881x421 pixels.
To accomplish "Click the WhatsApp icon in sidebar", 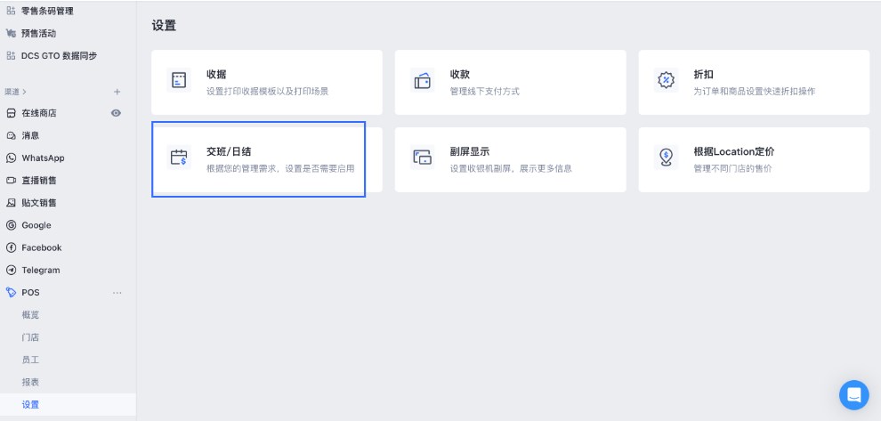I will coord(12,158).
